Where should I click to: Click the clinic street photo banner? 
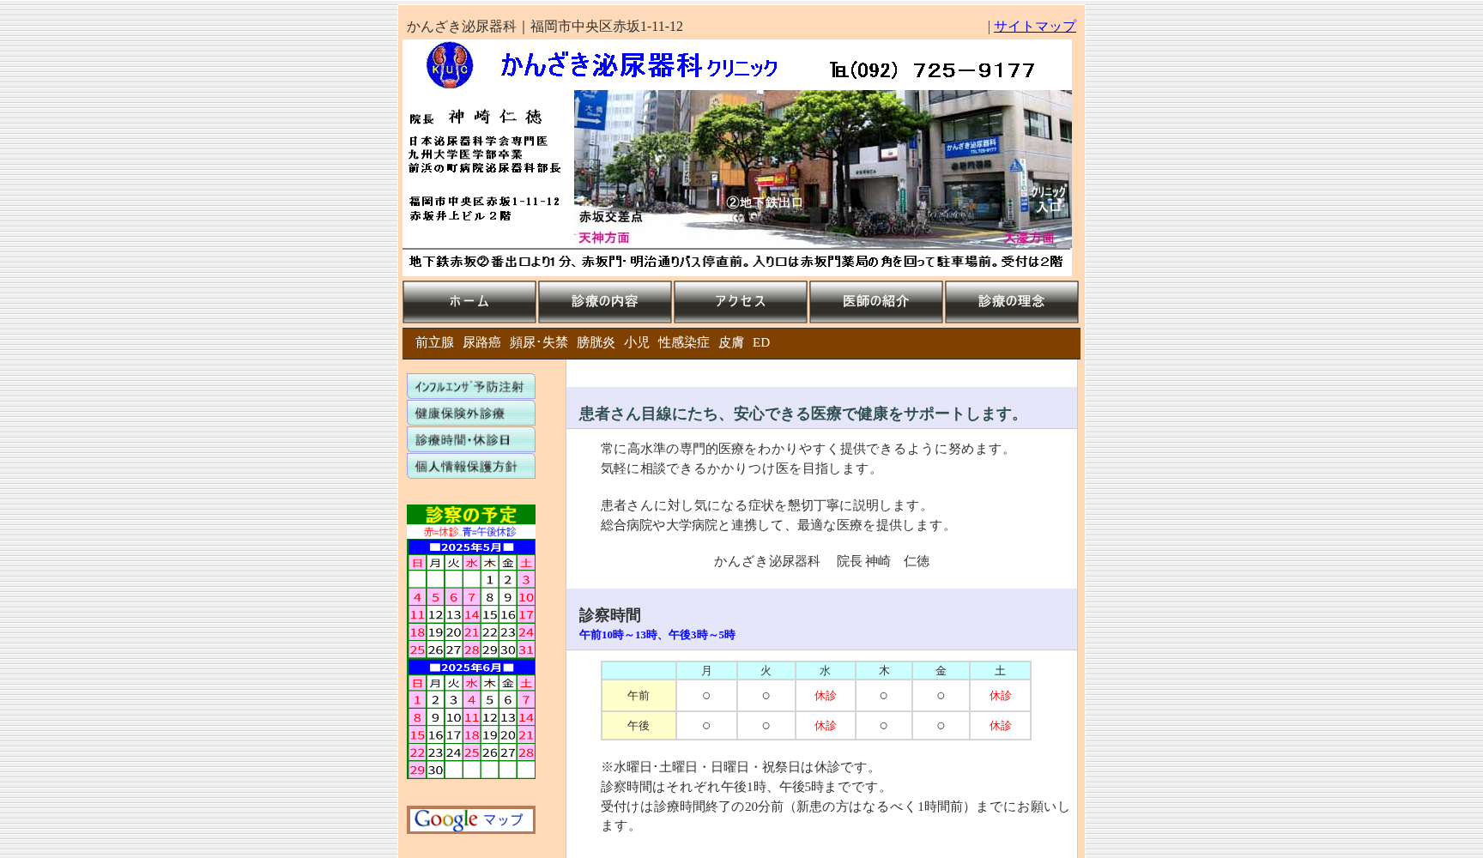point(822,168)
